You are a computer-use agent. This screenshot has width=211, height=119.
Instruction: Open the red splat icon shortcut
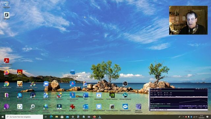point(73,106)
